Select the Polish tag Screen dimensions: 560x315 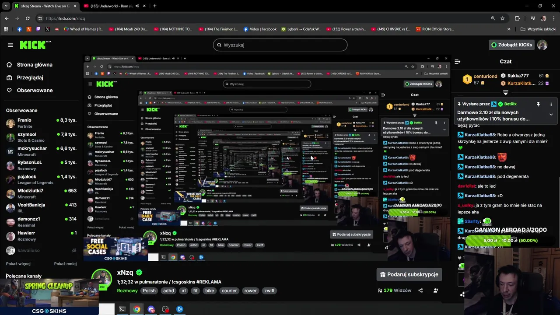pos(149,290)
